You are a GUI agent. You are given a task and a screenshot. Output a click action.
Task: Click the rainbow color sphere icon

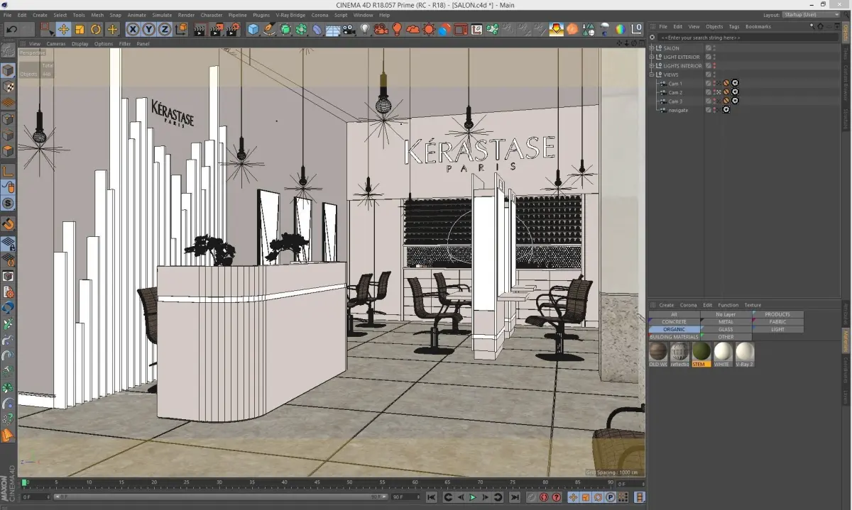click(620, 29)
